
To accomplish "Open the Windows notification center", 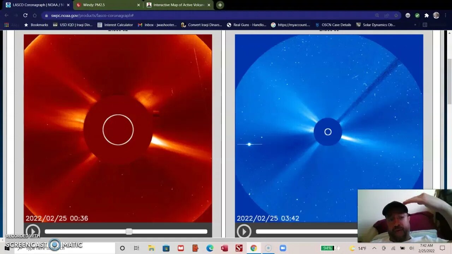I will 442,248.
